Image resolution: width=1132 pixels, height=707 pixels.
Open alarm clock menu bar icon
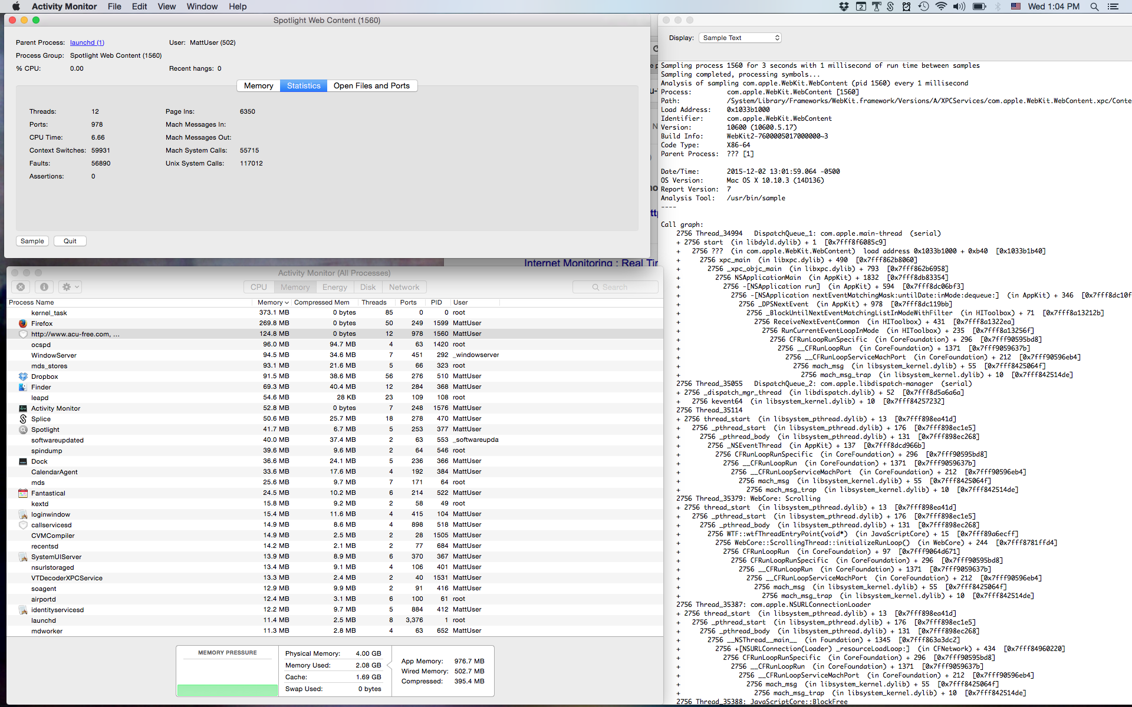click(906, 6)
